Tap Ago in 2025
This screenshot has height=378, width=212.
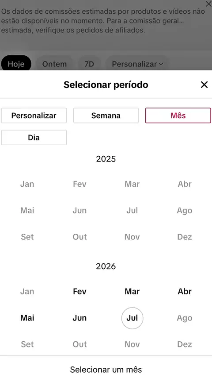[x=185, y=210]
